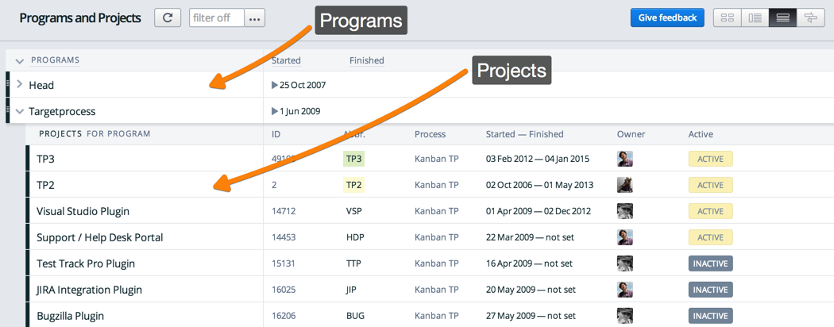Open Support / Help Desk Portal project

100,237
